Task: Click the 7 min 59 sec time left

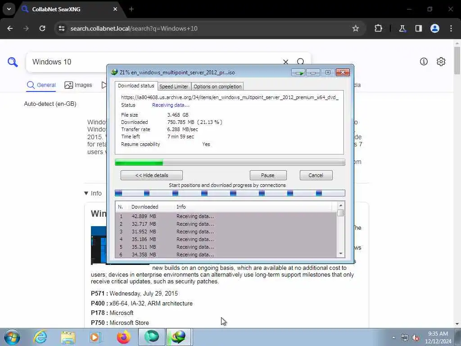Action: click(181, 137)
